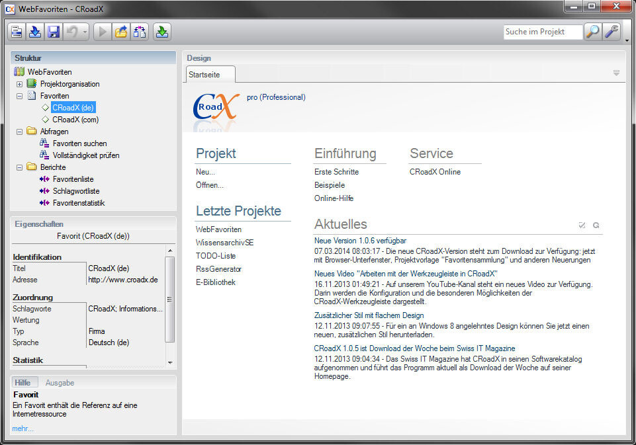Open the Beispiele link

tap(330, 184)
